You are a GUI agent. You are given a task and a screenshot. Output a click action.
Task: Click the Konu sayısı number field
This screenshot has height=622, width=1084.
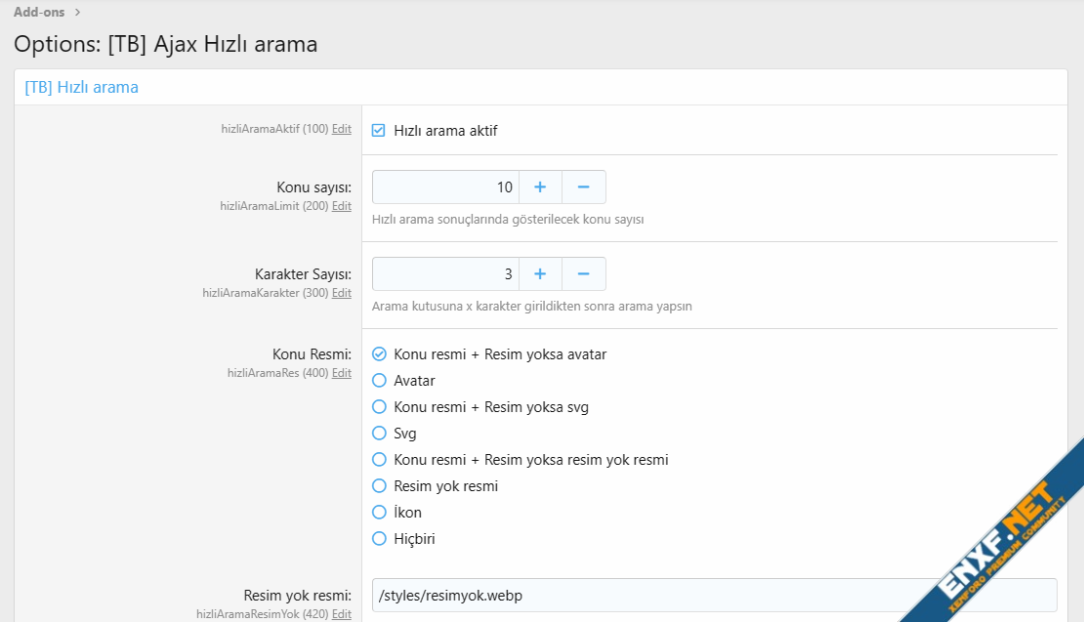[445, 187]
